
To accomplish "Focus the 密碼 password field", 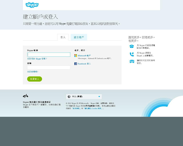I will (x=49, y=67).
